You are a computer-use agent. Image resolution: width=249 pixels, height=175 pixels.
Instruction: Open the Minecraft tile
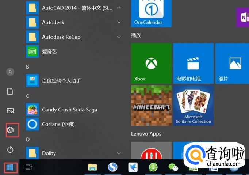coord(151,106)
